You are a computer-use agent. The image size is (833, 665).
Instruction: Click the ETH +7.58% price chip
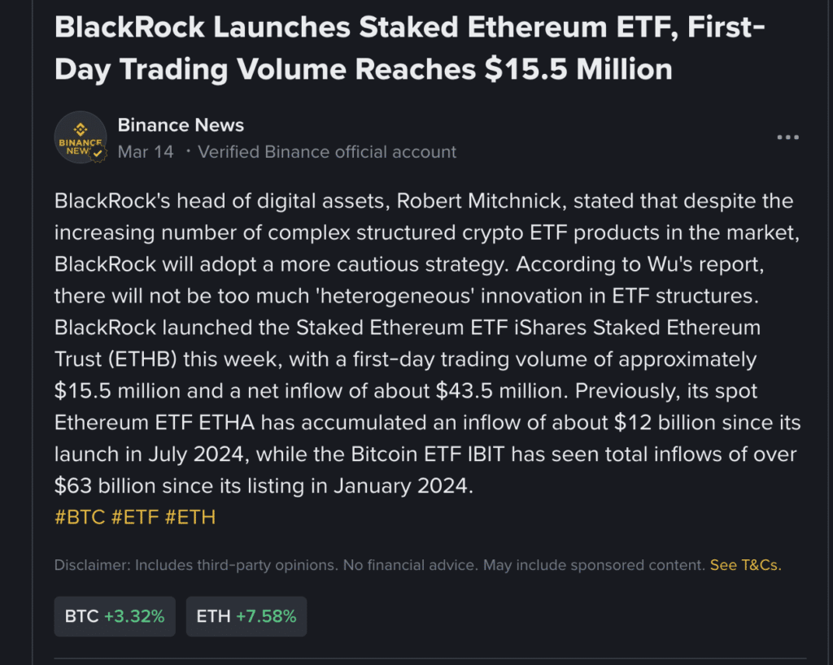246,616
